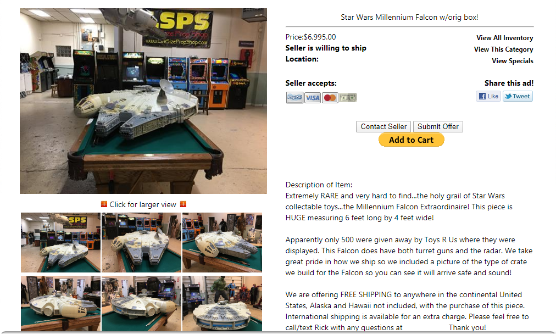The height and width of the screenshot is (334, 556).
Task: Click the PayPal payment icon
Action: click(294, 97)
